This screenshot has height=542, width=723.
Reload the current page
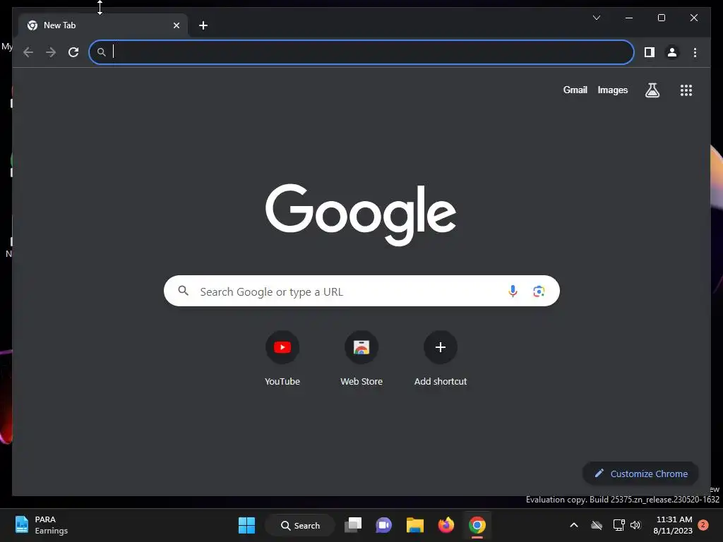pos(73,52)
